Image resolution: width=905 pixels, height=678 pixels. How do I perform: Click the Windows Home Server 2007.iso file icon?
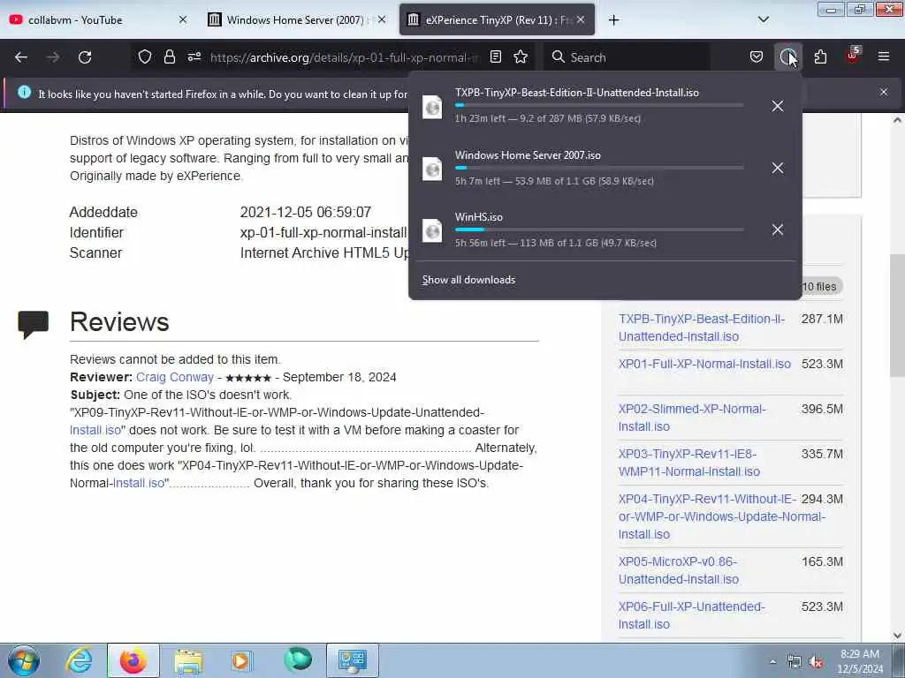(432, 169)
